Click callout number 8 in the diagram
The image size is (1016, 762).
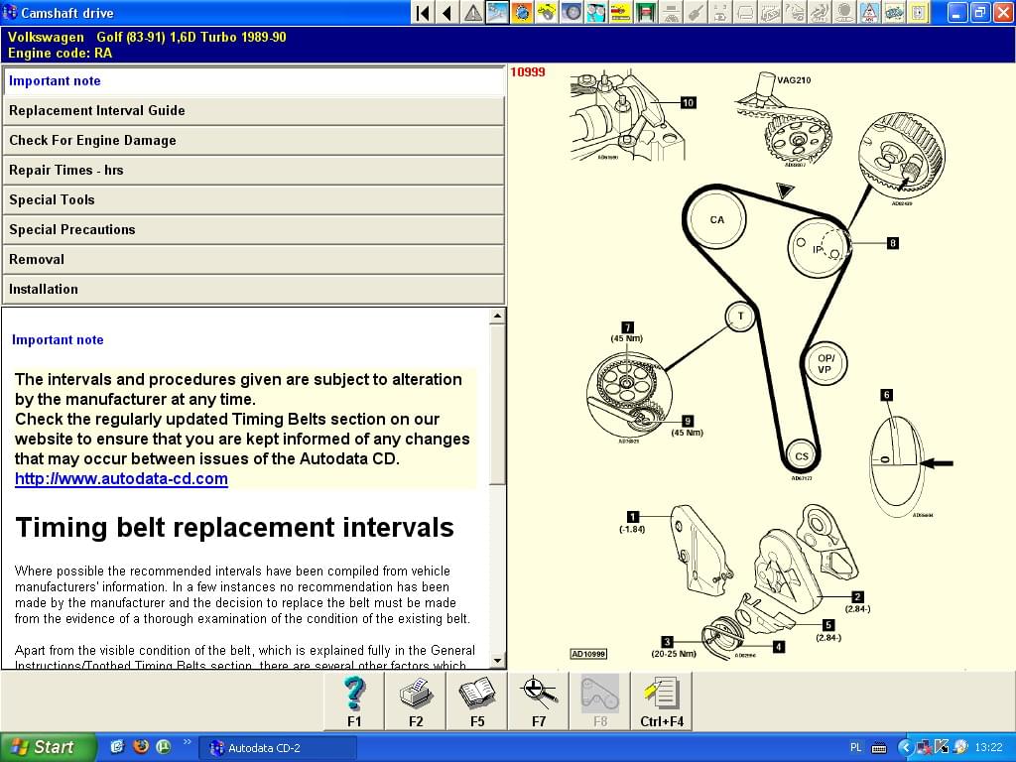(x=893, y=243)
